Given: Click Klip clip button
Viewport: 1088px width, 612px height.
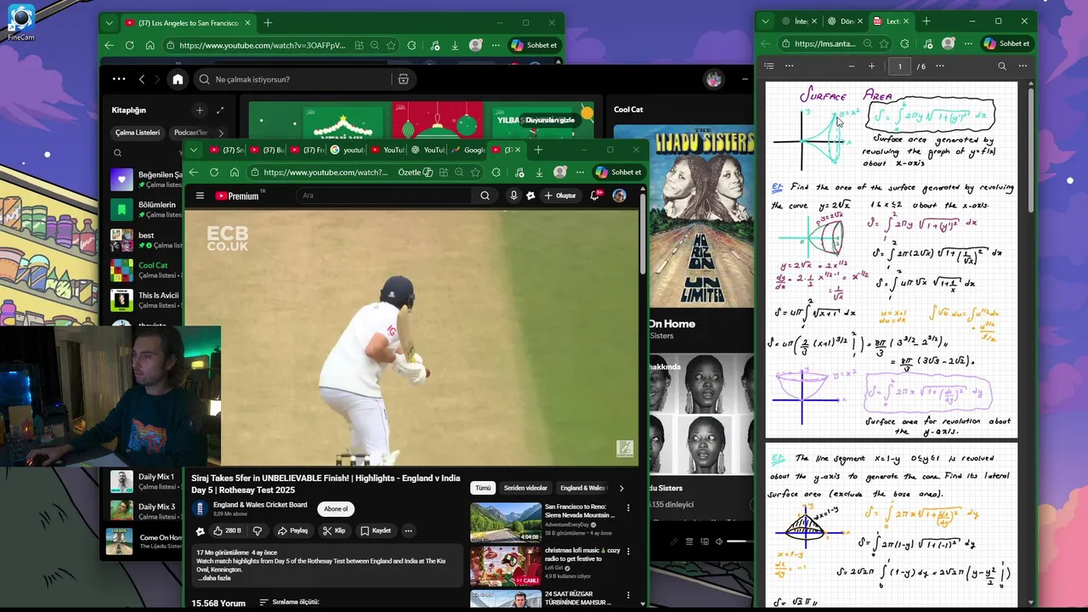Looking at the screenshot, I should [334, 530].
